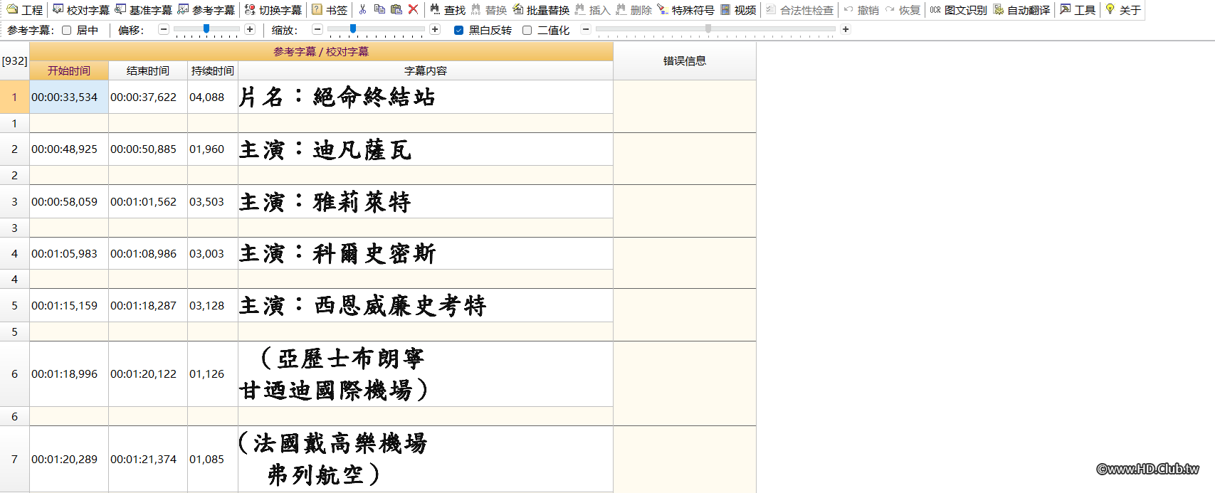The image size is (1215, 493).
Task: Click plus button of 缩放 slider
Action: pos(435,30)
